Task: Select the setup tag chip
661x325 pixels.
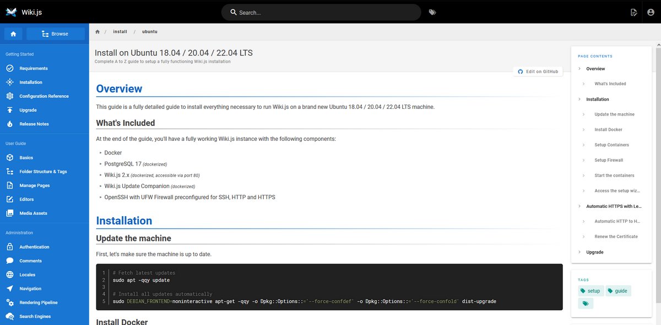Action: (590, 291)
